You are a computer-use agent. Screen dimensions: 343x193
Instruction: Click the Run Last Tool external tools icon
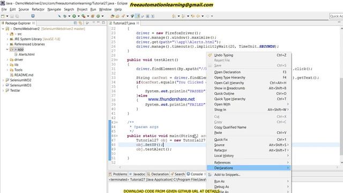[84, 16]
